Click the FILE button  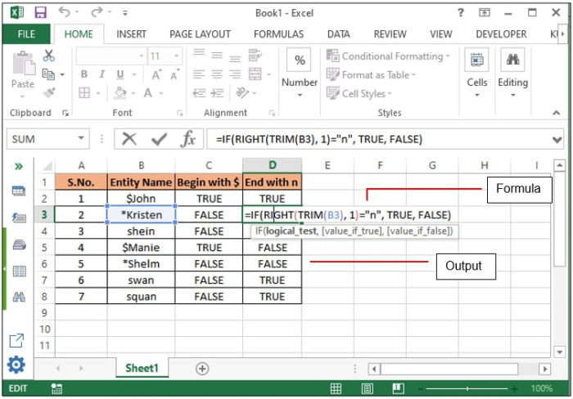coord(26,34)
